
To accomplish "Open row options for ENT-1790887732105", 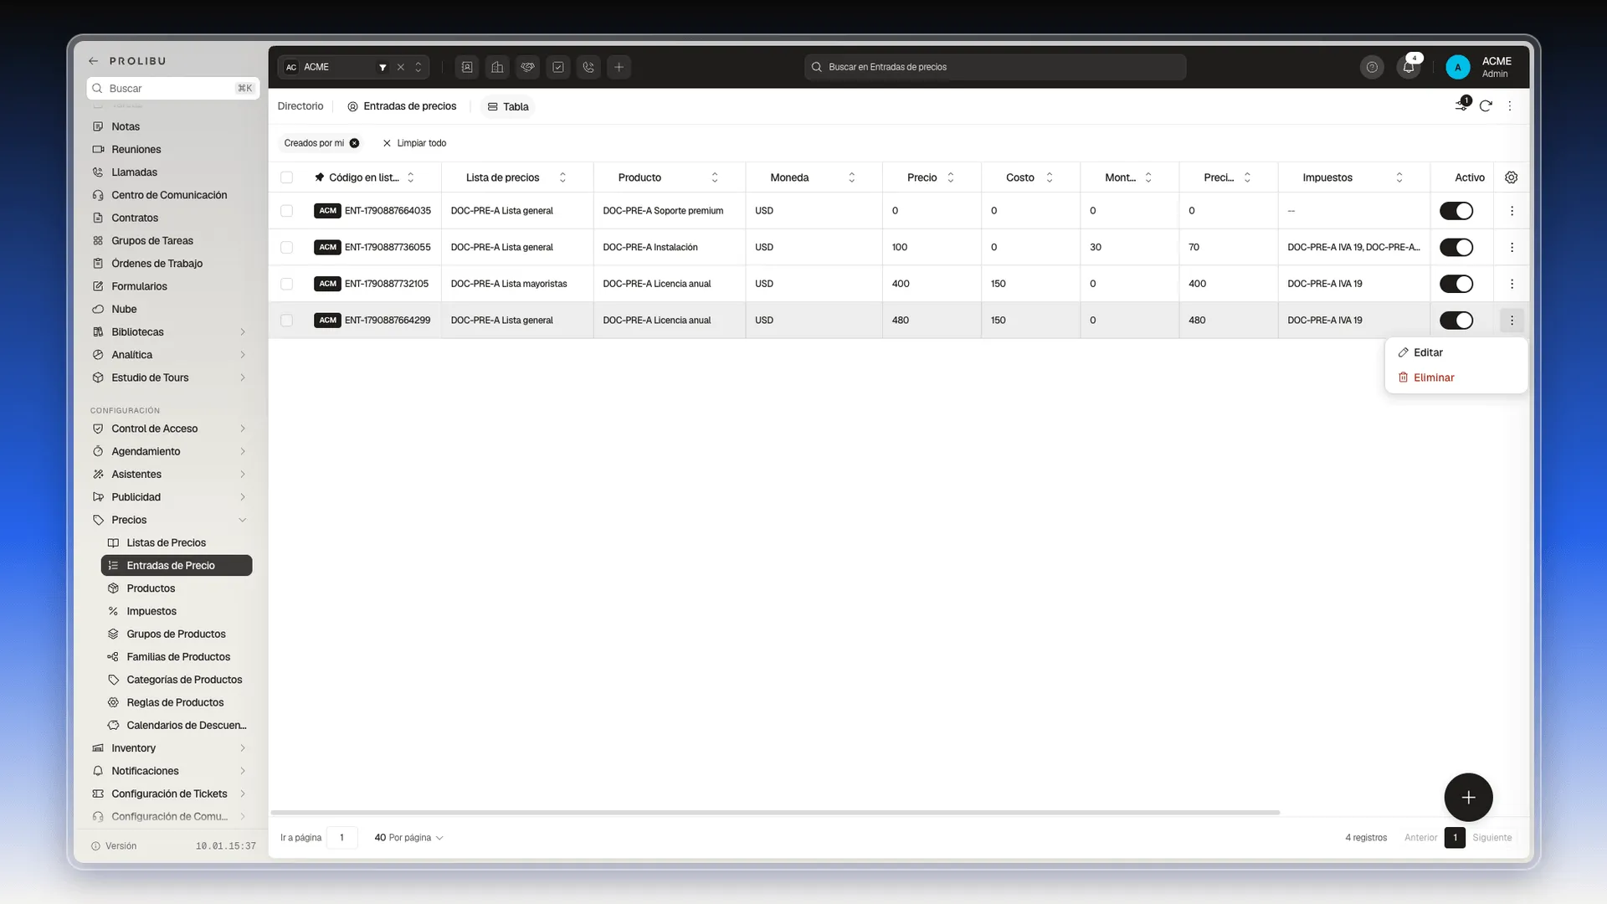I will (x=1512, y=284).
